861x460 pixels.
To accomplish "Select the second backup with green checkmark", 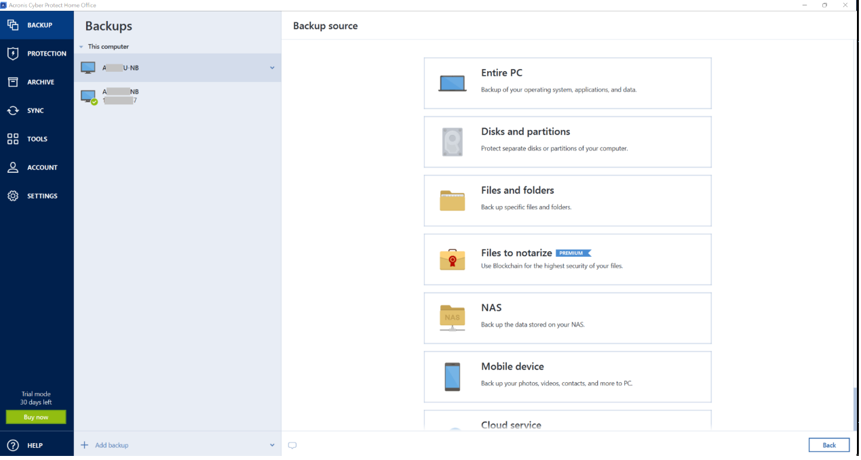I will (177, 96).
